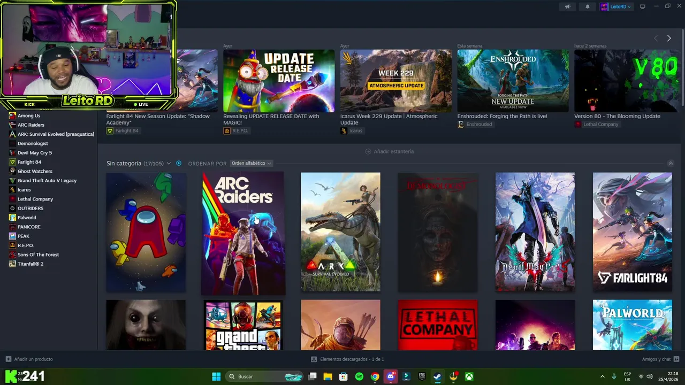Image resolution: width=685 pixels, height=385 pixels.
Task: Open Google Chrome from the taskbar
Action: click(375, 376)
